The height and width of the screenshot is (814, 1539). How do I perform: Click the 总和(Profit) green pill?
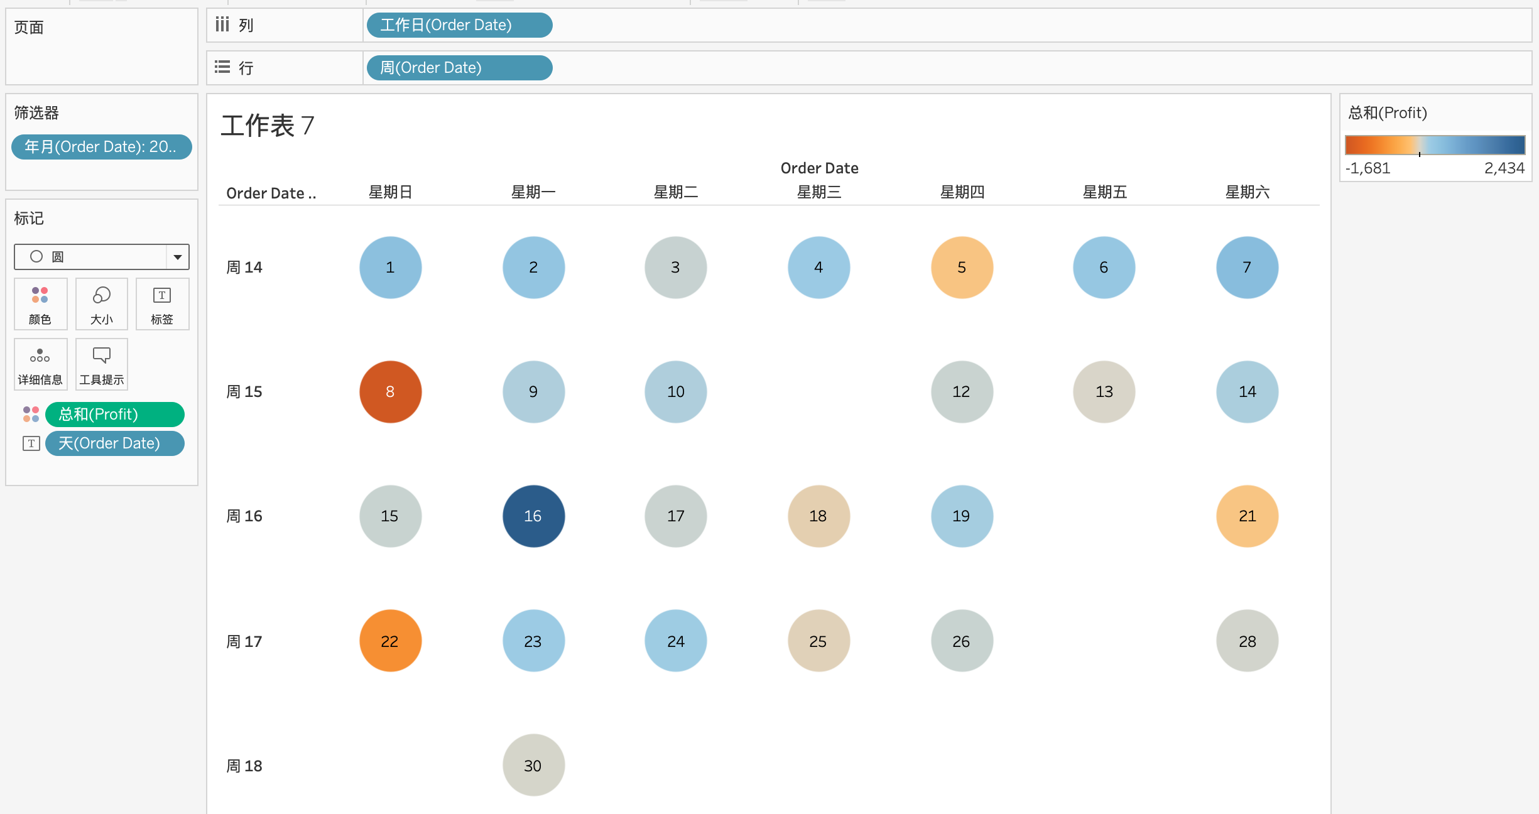(x=114, y=415)
